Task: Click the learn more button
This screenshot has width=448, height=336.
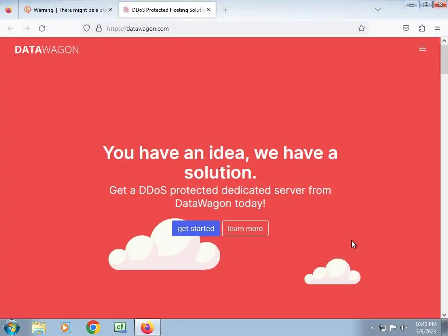Action: (245, 228)
